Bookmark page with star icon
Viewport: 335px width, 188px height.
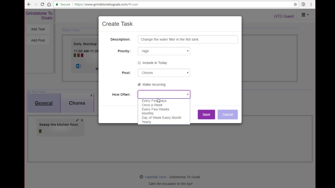[295, 4]
